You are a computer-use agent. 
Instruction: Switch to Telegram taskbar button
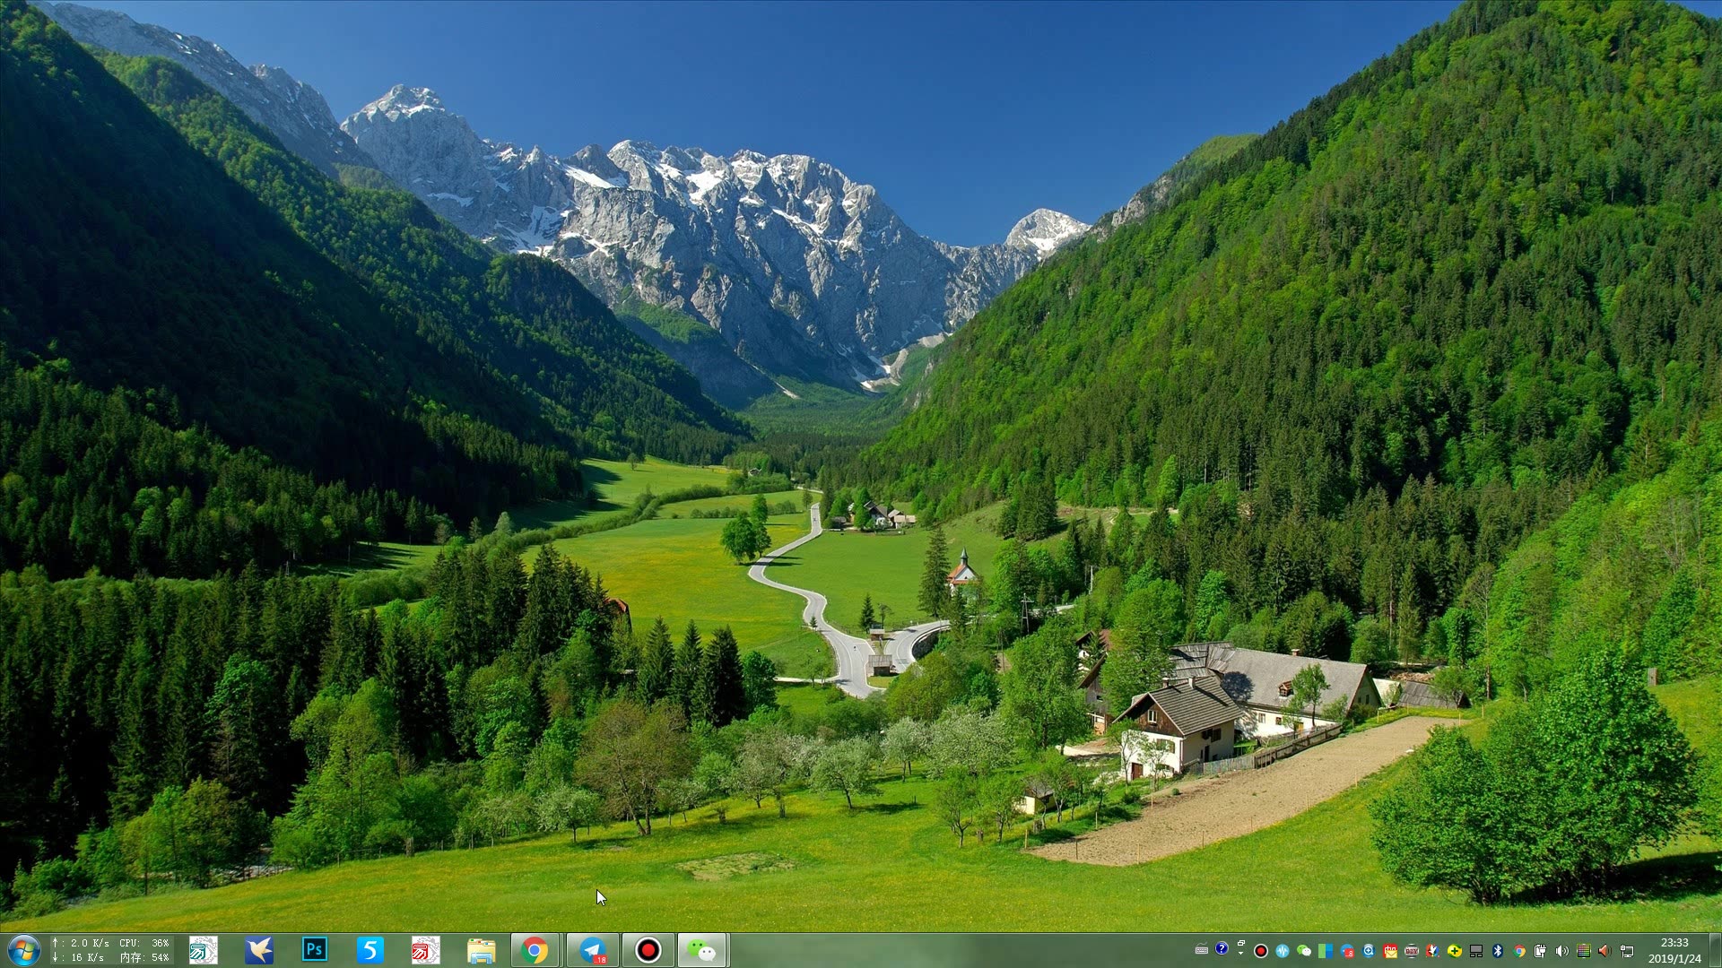[x=592, y=950]
